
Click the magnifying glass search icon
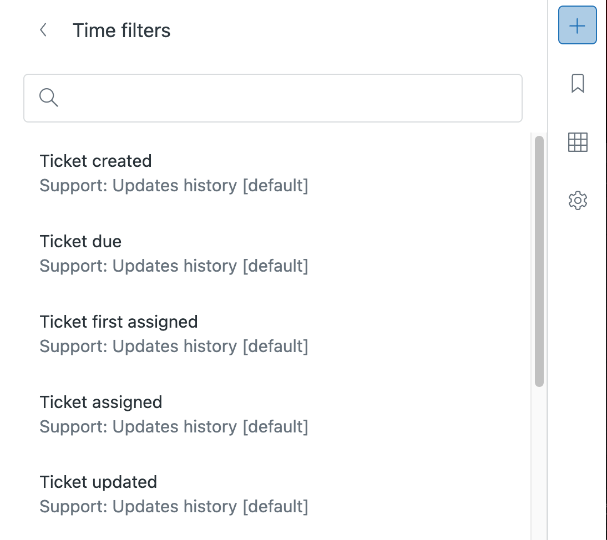coord(49,98)
